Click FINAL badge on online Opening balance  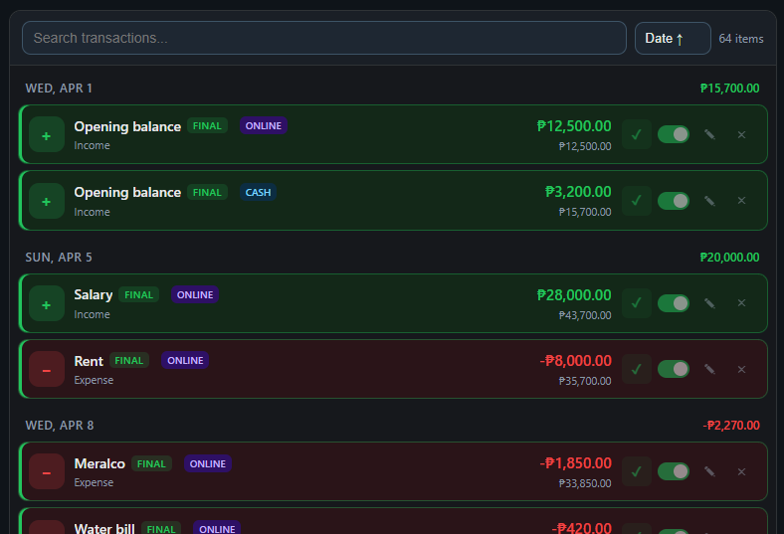207,126
